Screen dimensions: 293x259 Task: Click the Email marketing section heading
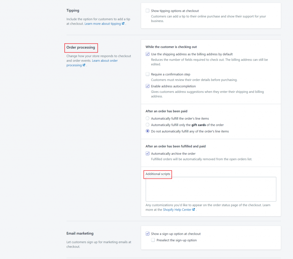click(x=80, y=233)
